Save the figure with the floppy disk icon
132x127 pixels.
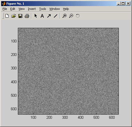20,16
